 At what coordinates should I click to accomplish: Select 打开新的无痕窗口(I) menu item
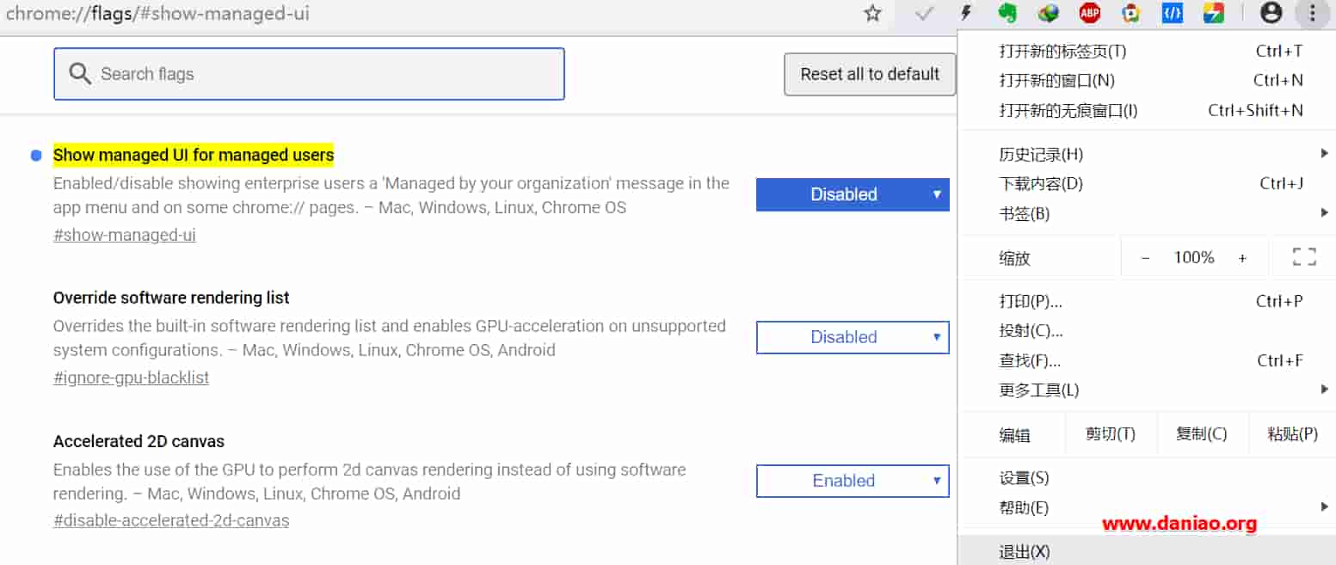click(x=1146, y=110)
